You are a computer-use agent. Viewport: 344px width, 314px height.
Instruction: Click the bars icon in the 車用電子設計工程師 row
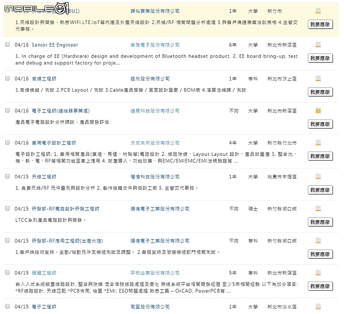point(318,142)
